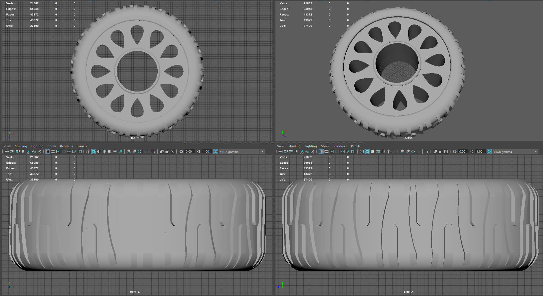Click Lock Camera icon in side view toolbar
Image resolution: width=543 pixels, height=296 pixels.
pos(286,152)
